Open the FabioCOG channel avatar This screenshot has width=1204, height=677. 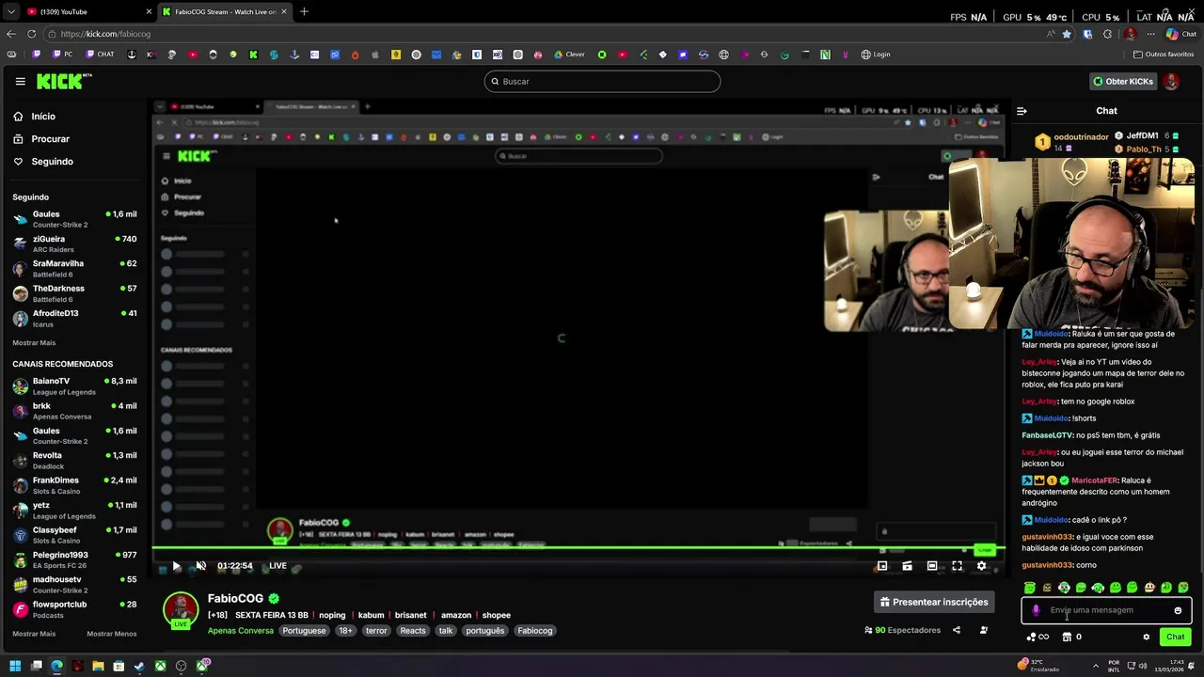(181, 609)
